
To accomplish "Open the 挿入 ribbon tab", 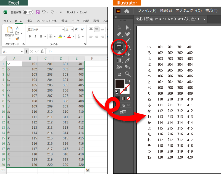I will tap(29, 21).
